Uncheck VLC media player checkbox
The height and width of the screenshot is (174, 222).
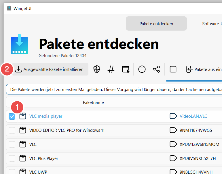point(12,116)
